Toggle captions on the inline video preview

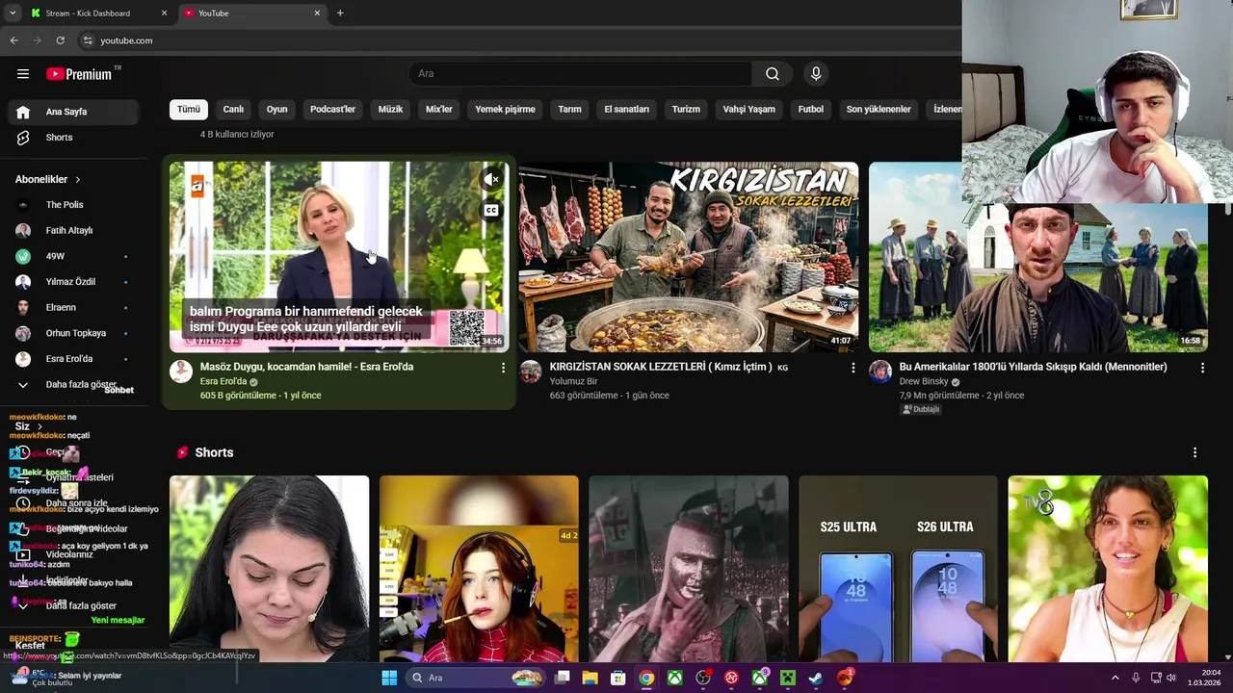tap(491, 210)
